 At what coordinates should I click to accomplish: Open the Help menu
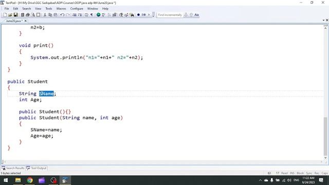(x=105, y=9)
